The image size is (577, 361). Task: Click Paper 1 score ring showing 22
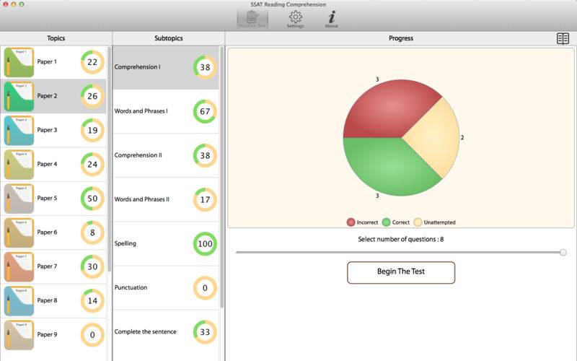pos(92,62)
